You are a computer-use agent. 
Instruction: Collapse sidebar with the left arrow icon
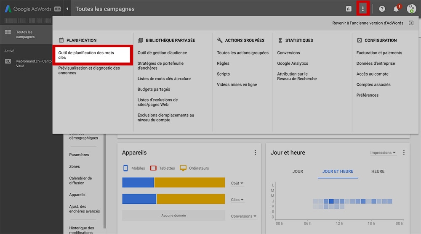(67, 9)
